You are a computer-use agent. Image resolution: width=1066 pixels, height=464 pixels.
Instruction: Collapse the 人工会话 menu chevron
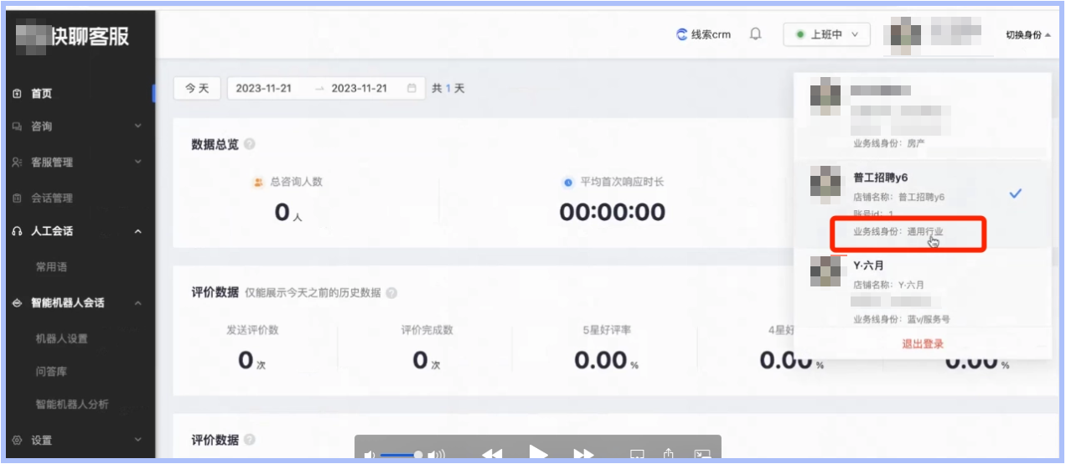tap(138, 231)
